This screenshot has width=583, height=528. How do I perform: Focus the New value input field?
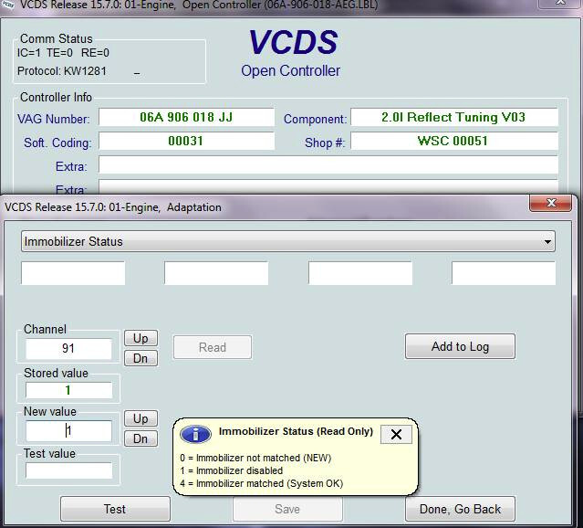[68, 431]
